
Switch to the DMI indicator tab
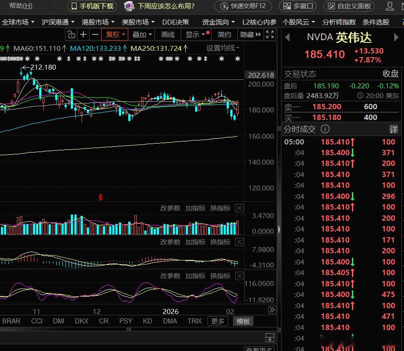(x=58, y=321)
